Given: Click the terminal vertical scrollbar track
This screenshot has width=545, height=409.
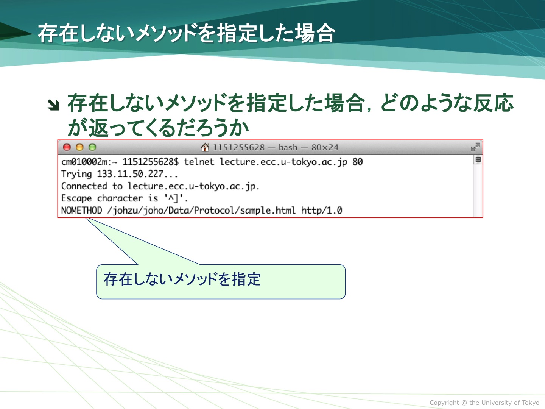Looking at the screenshot, I should click(x=478, y=190).
